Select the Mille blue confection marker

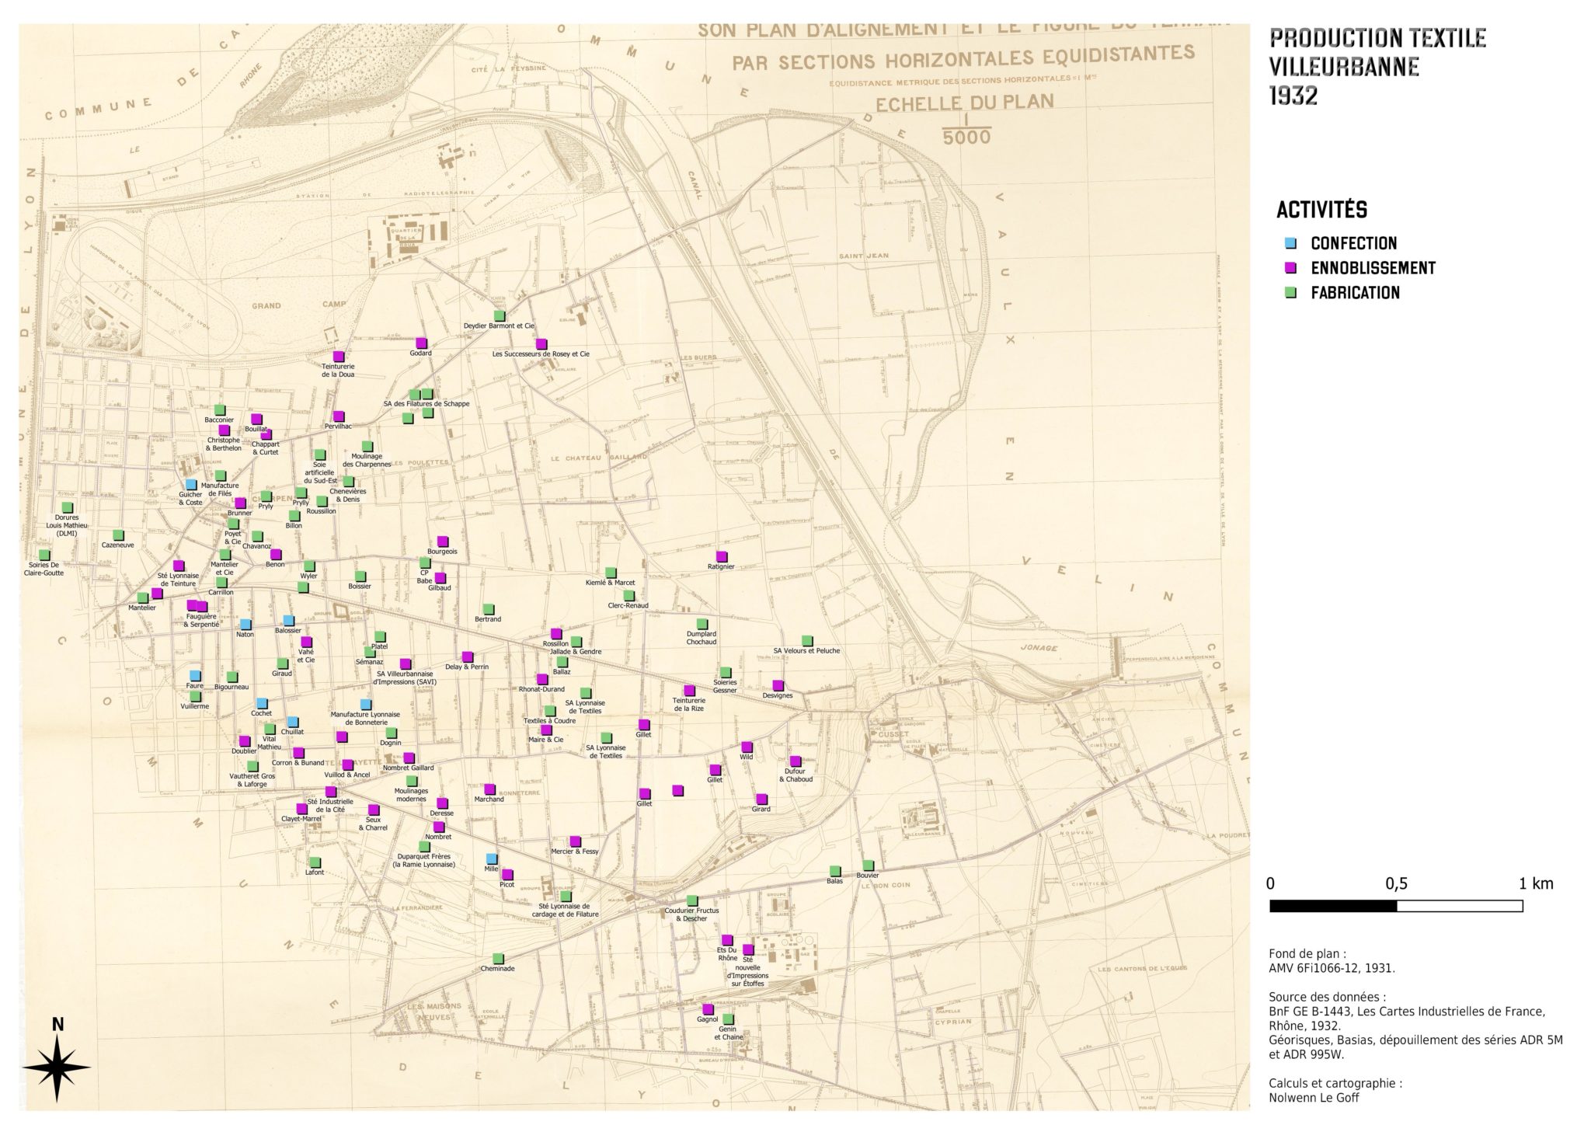click(490, 859)
